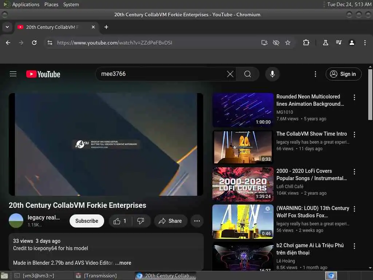Open the YouTube hamburger guide menu
This screenshot has height=280, width=373.
coord(13,74)
